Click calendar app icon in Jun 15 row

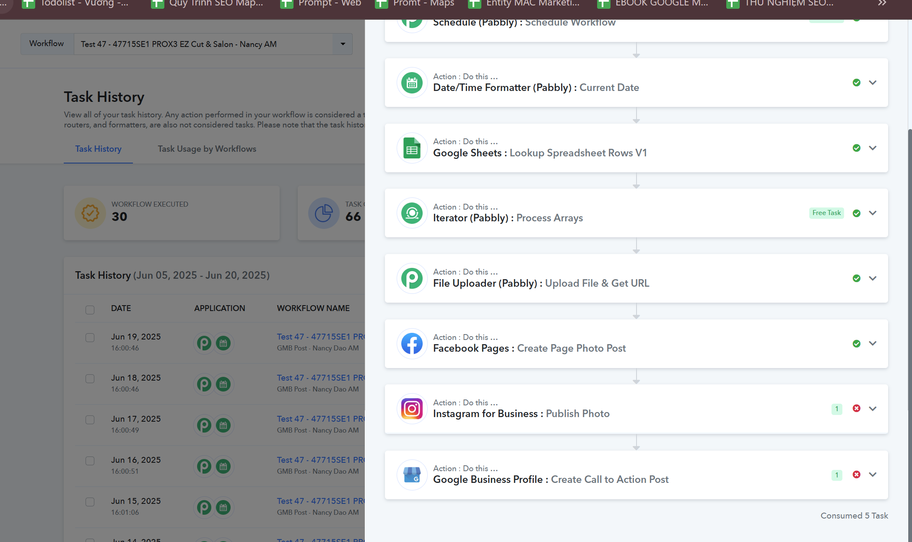pos(223,508)
